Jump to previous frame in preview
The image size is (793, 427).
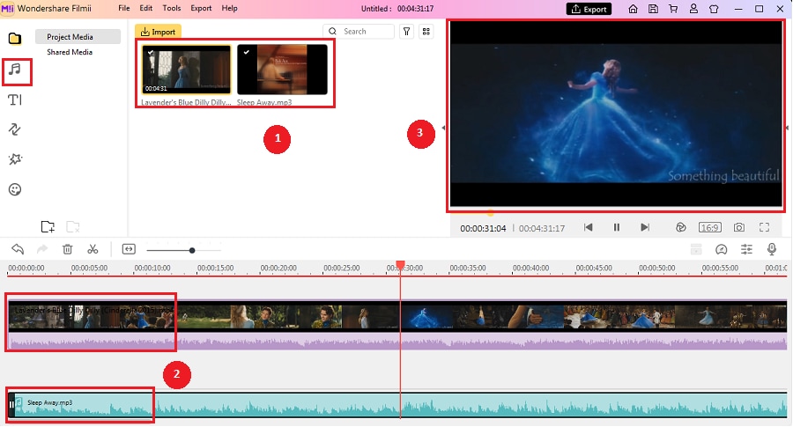point(588,227)
